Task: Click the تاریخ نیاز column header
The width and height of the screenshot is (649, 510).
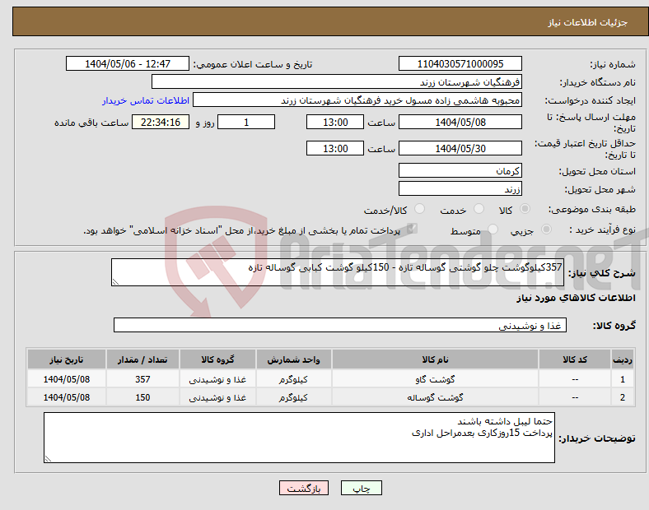Action: (66, 359)
